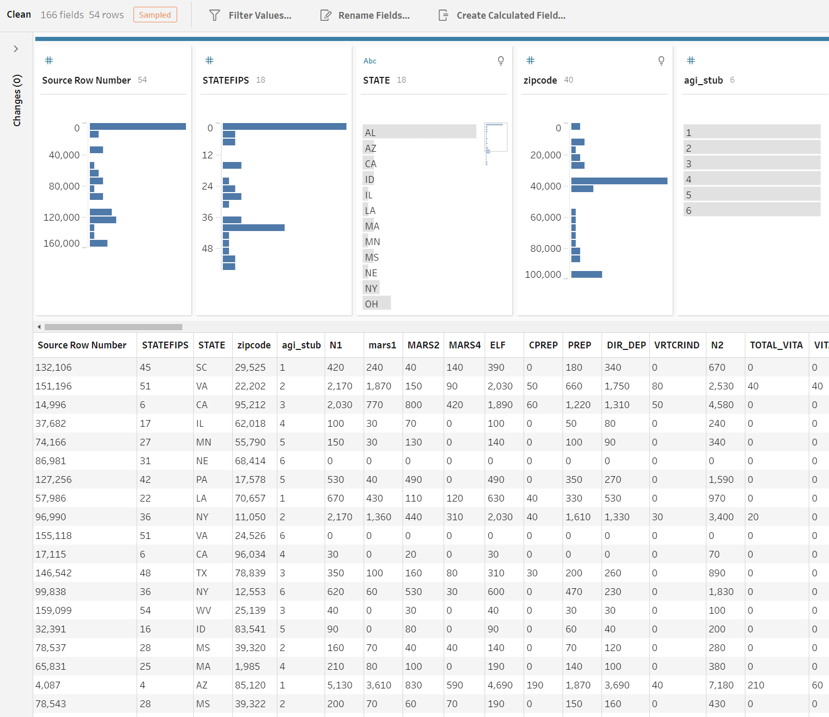Click the Rename Fields pencil icon

(x=326, y=16)
